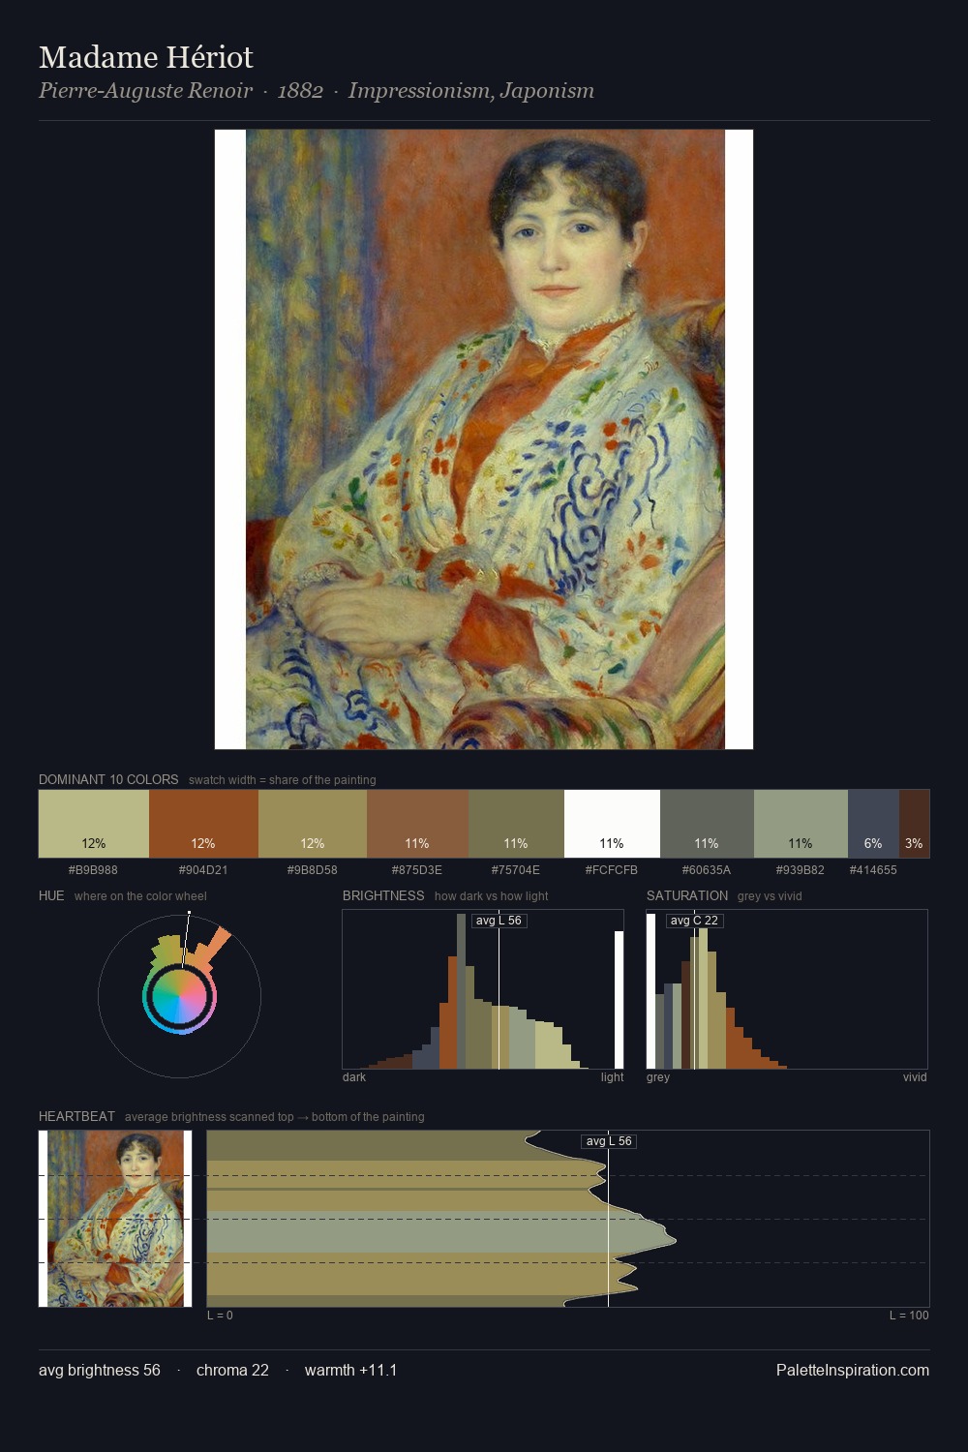Viewport: 968px width, 1452px height.
Task: Click the dark label under brightness histogram
Action: [x=354, y=1077]
